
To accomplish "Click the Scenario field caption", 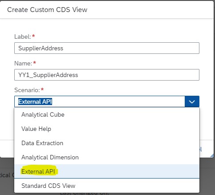I will (27, 90).
